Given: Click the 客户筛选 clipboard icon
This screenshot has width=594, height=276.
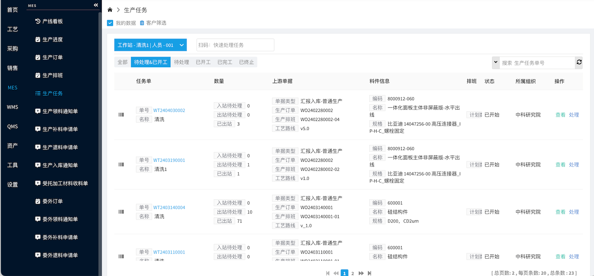Looking at the screenshot, I should click(142, 23).
